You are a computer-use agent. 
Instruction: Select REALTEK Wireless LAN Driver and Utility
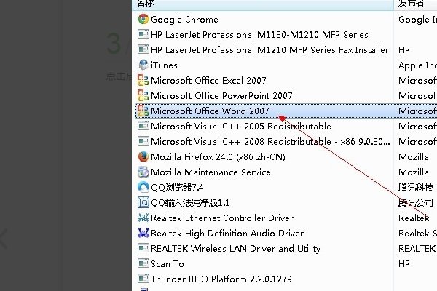(x=235, y=248)
